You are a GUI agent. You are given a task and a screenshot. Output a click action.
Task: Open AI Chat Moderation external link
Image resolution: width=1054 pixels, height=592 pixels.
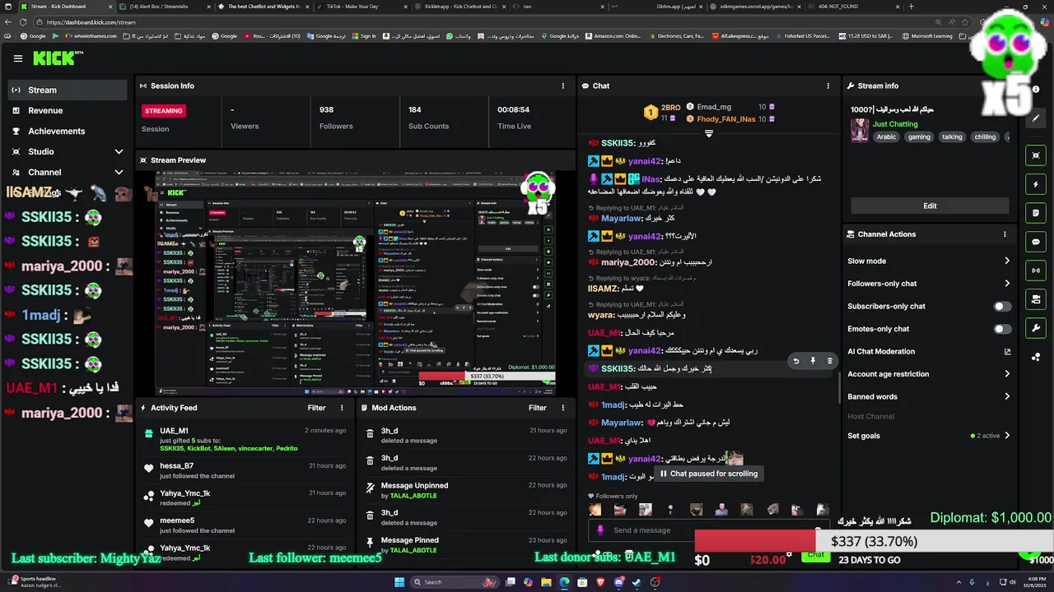pyautogui.click(x=1007, y=351)
